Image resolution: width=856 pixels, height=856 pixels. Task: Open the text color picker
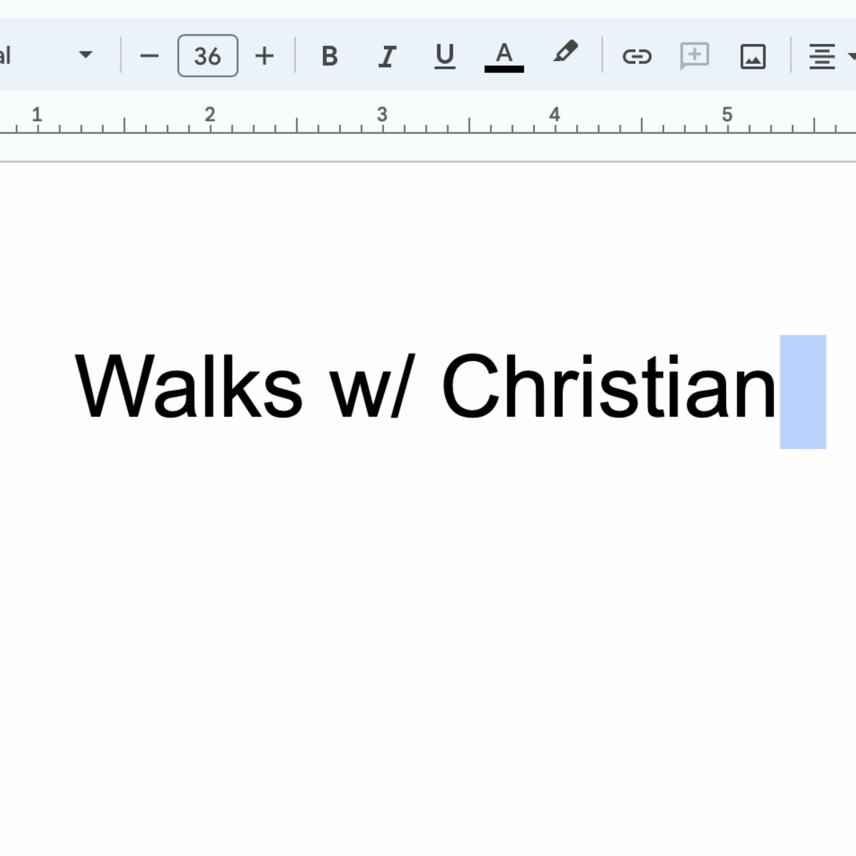tap(504, 56)
